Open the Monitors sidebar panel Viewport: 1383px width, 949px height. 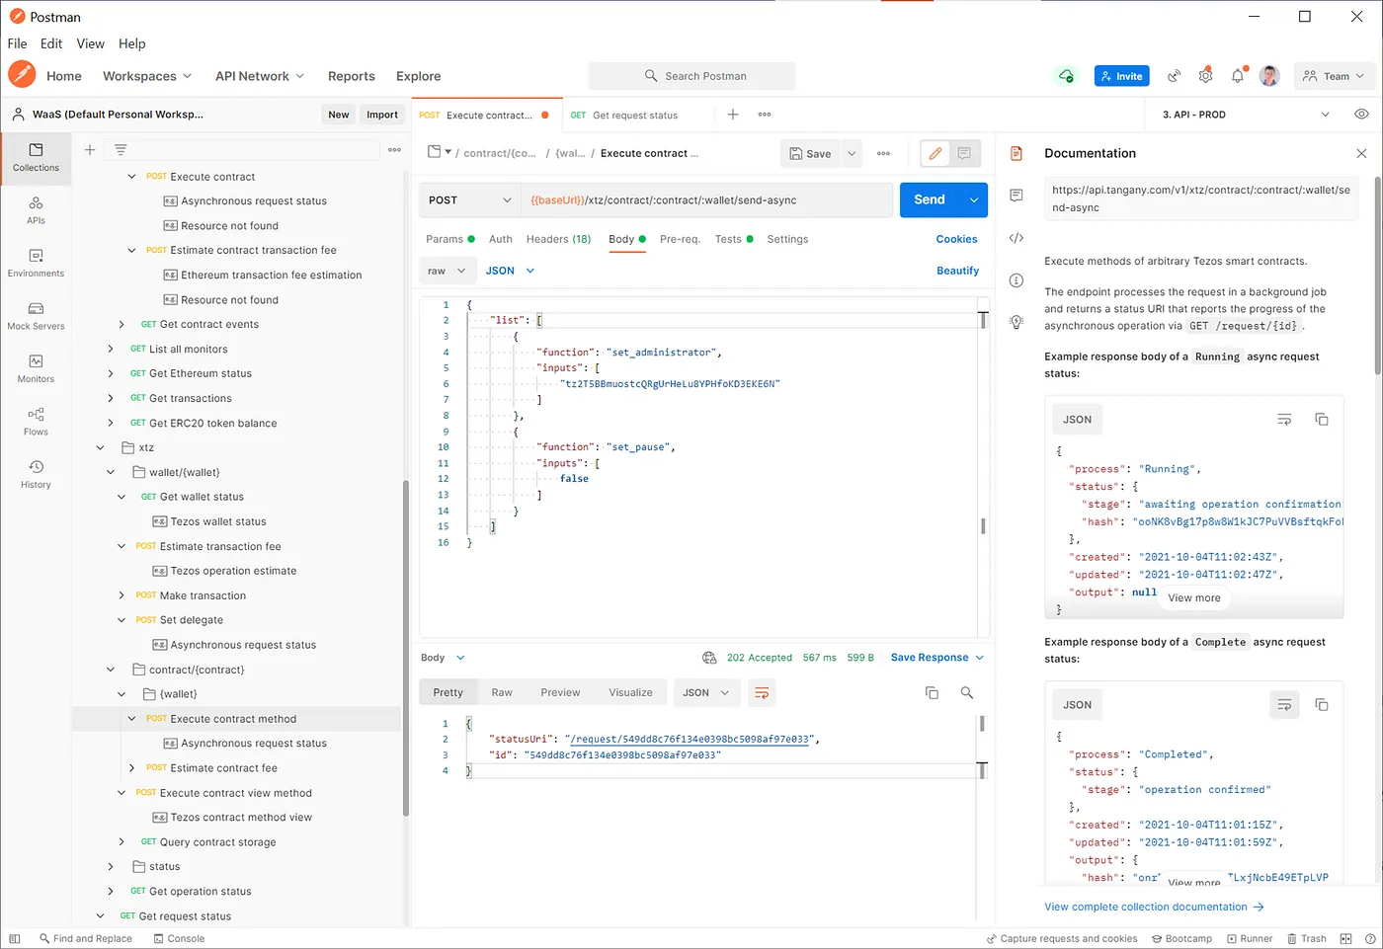(x=36, y=368)
